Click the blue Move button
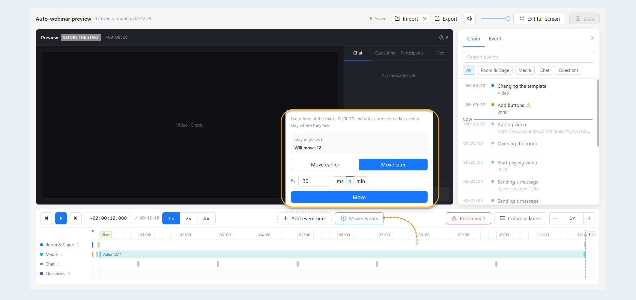636x300 pixels. [x=359, y=197]
